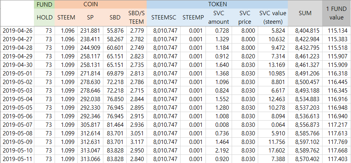The image size is (351, 163).
Task: Click the SUM column header
Action: (305, 13)
